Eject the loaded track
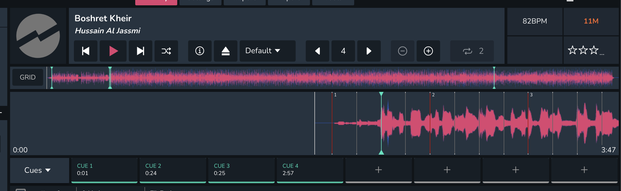The width and height of the screenshot is (621, 191). click(225, 51)
